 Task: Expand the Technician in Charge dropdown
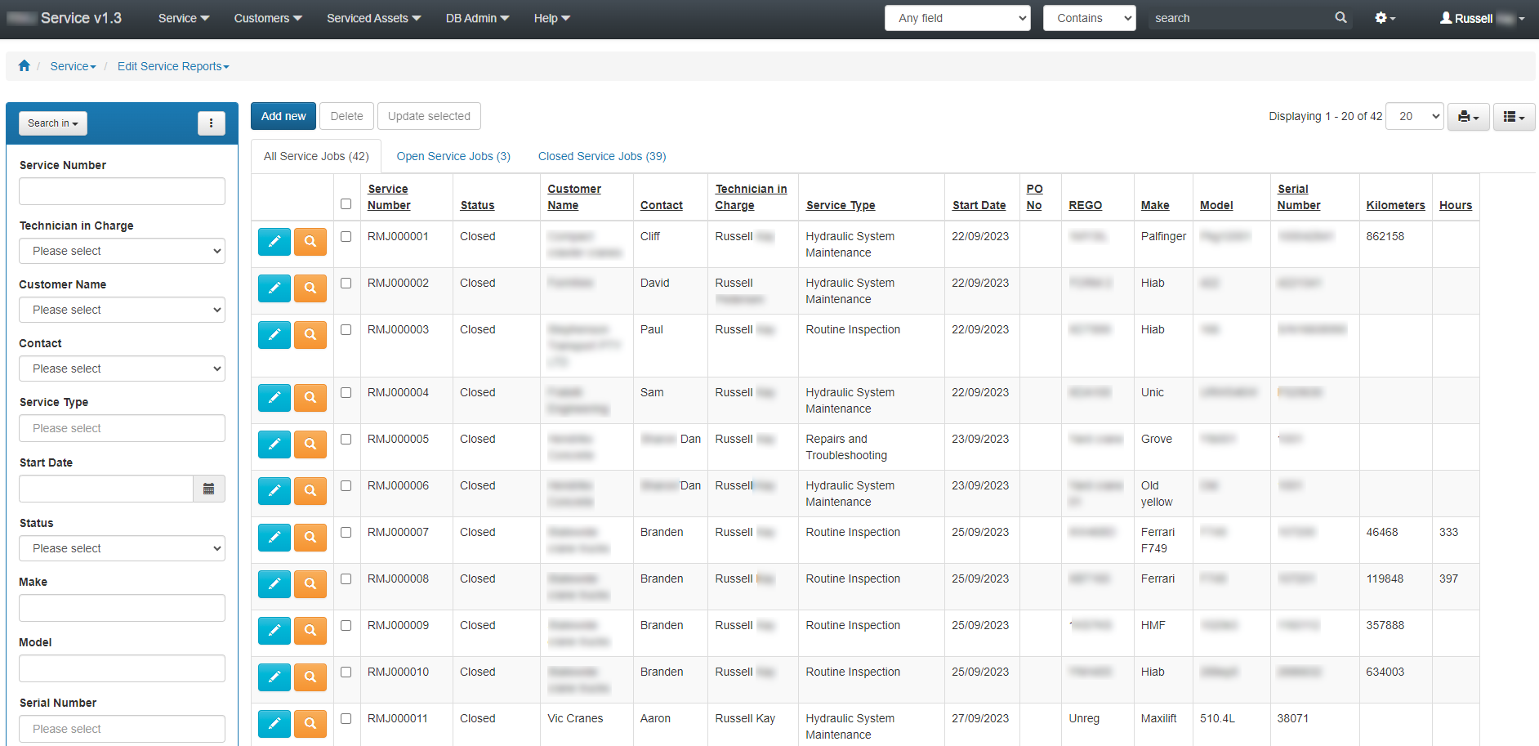(x=122, y=251)
